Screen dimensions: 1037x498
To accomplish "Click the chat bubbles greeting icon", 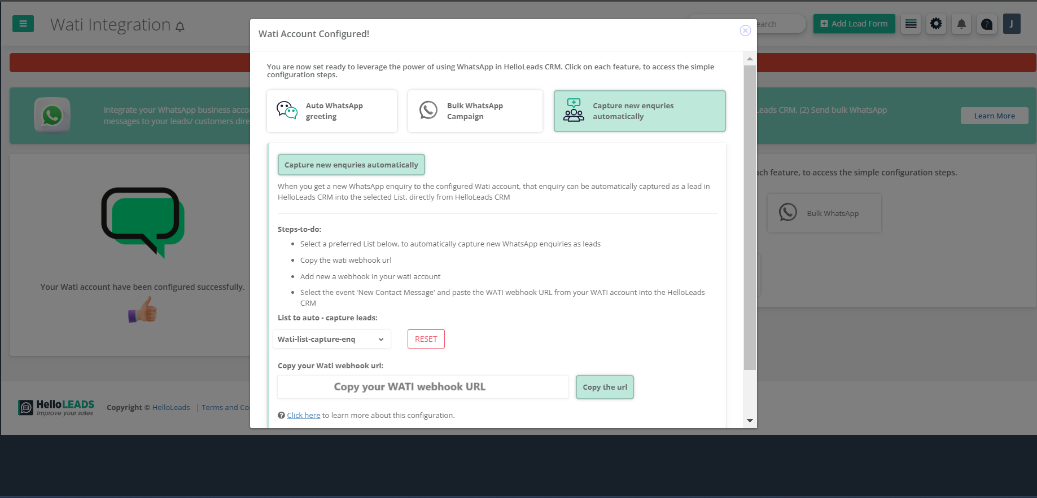I will click(287, 110).
